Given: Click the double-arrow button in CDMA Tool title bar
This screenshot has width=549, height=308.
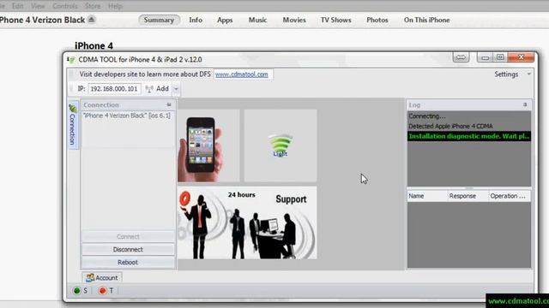Looking at the screenshot, I should [x=461, y=57].
